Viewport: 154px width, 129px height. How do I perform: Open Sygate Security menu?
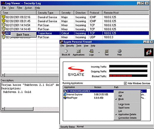pos(70,46)
